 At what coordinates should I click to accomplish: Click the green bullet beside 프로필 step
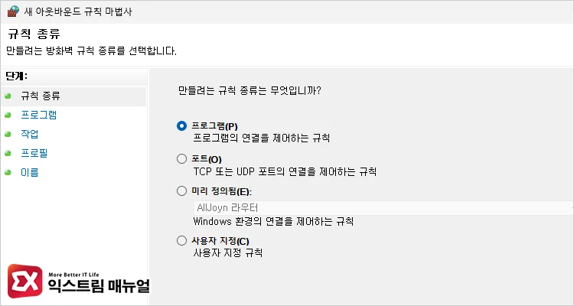(x=8, y=154)
